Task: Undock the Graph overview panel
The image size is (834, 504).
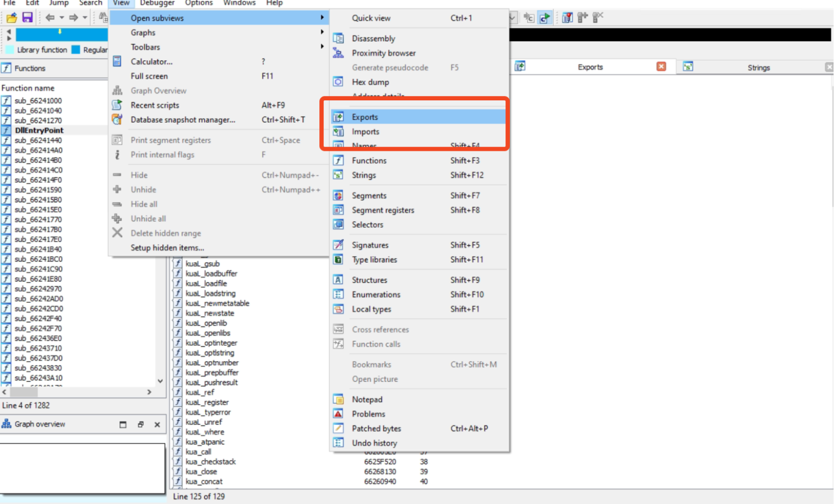Action: click(141, 424)
